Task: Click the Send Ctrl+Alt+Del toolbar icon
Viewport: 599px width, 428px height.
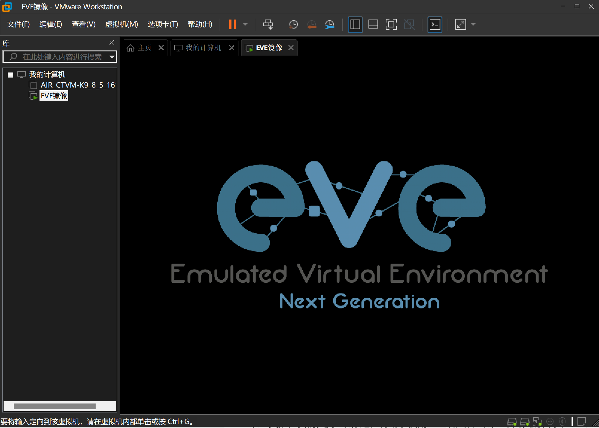Action: [x=268, y=25]
